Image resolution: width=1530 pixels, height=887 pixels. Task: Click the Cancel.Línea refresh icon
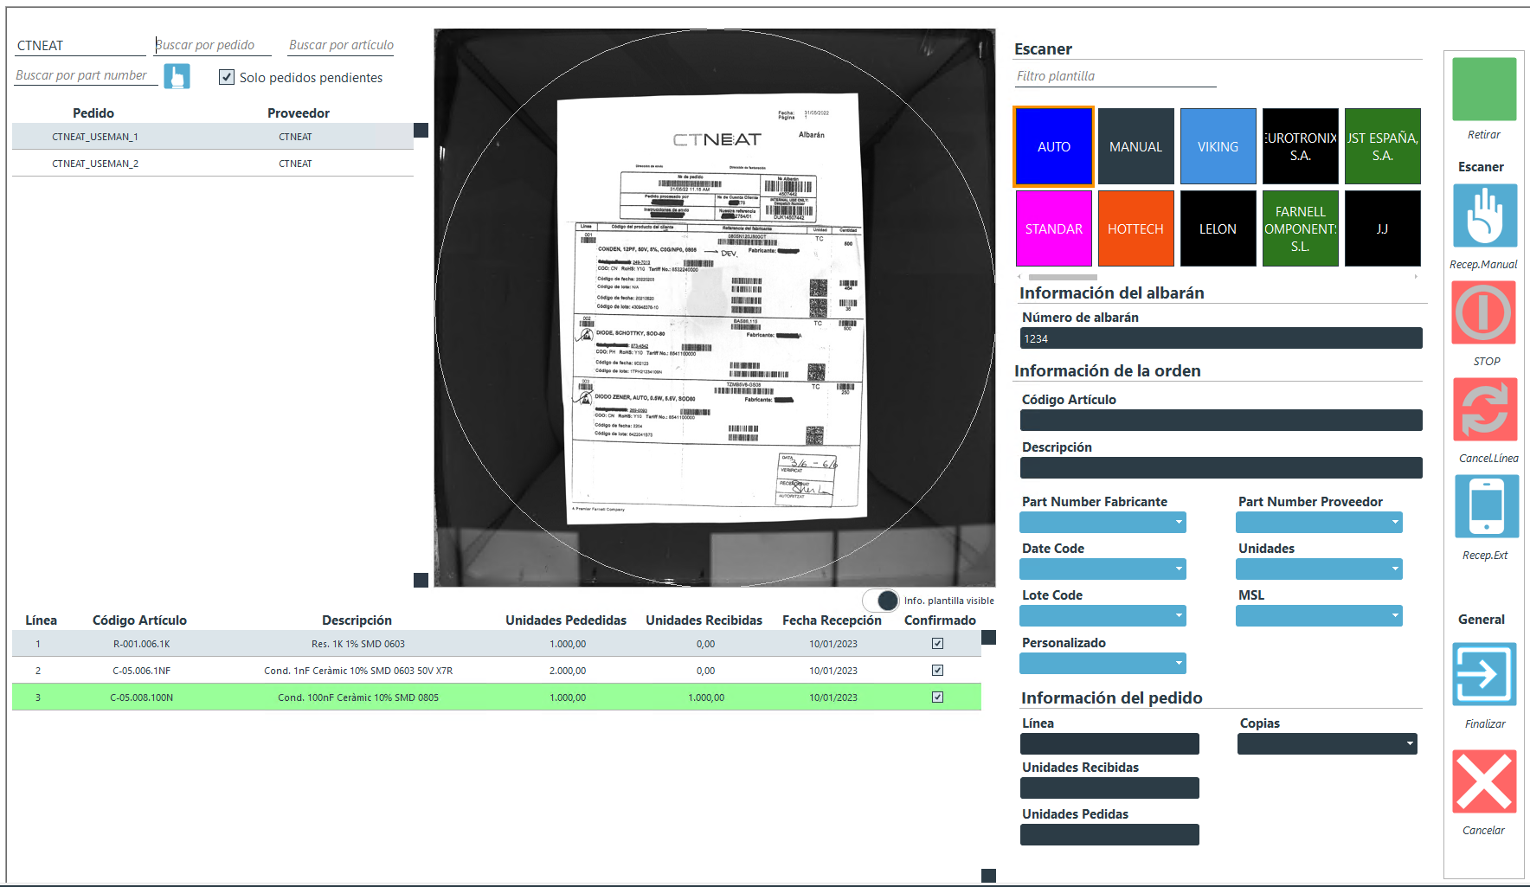click(1484, 409)
